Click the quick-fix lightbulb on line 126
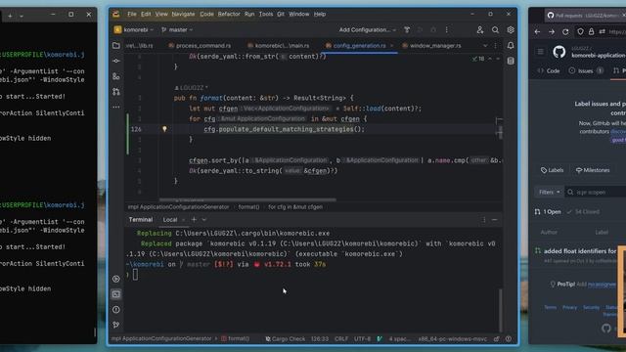 click(x=164, y=129)
